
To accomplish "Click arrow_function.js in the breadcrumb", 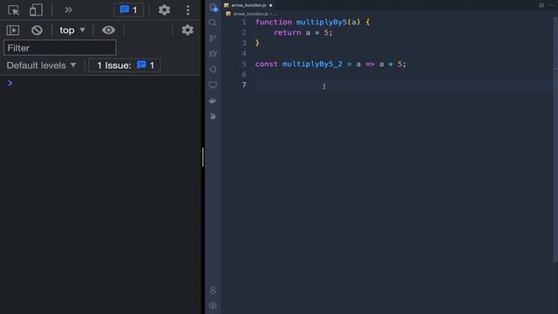I will (x=250, y=14).
